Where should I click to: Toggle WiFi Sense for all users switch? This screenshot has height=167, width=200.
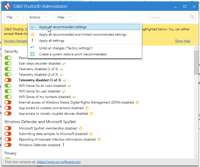pyautogui.click(x=8, y=85)
